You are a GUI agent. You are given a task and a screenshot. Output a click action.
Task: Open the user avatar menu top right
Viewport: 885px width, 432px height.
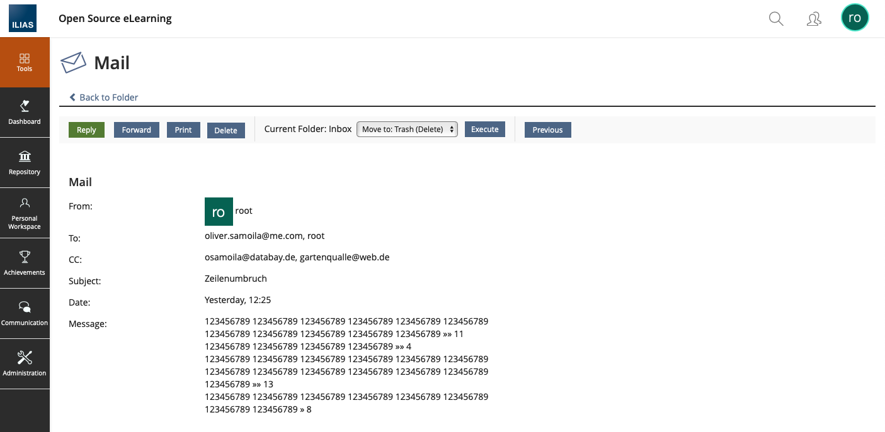coord(855,18)
